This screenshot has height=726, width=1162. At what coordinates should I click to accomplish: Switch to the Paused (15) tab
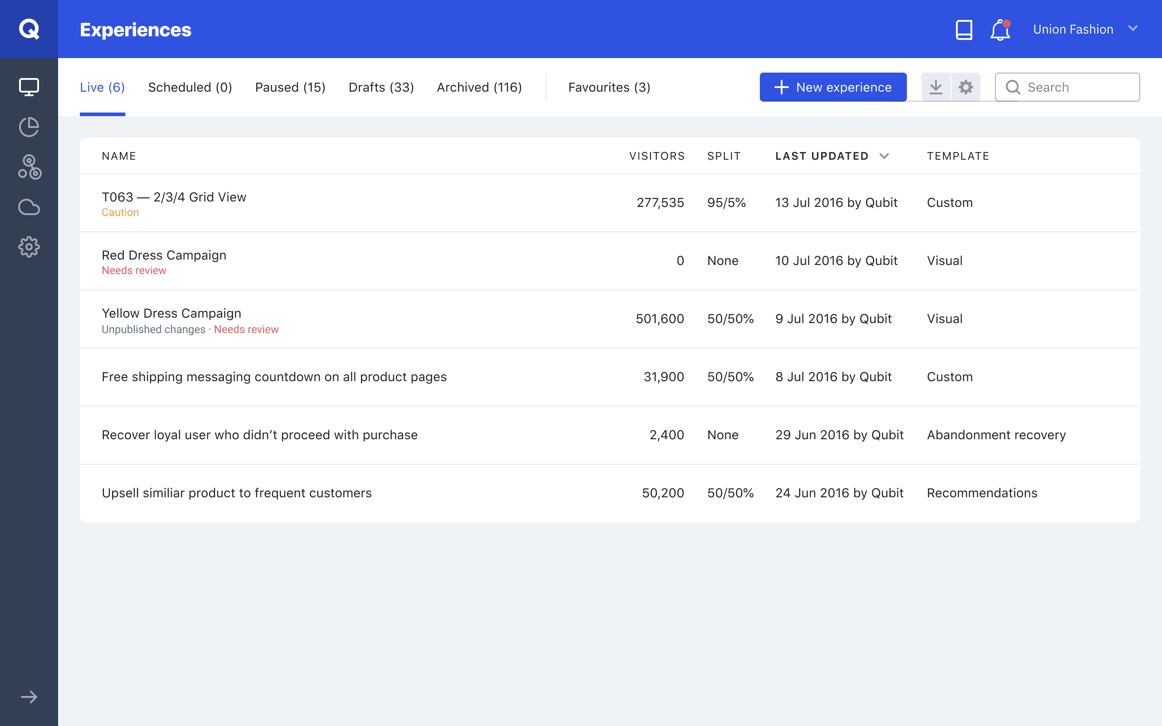click(x=290, y=87)
